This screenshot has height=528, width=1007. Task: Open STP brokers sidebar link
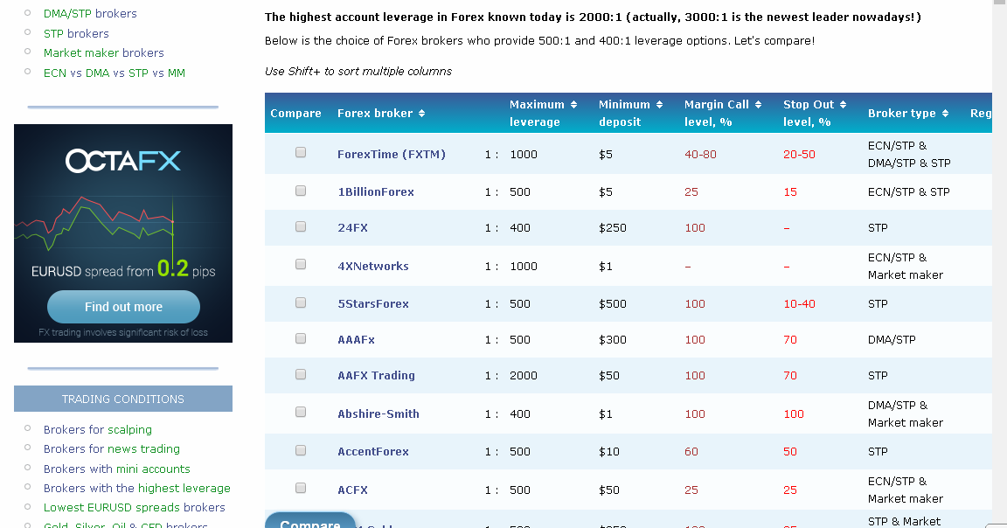pyautogui.click(x=76, y=33)
